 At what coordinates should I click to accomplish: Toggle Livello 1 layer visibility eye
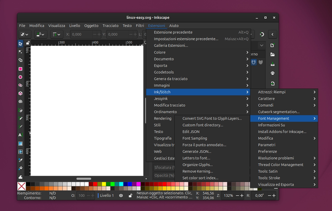click(121, 196)
